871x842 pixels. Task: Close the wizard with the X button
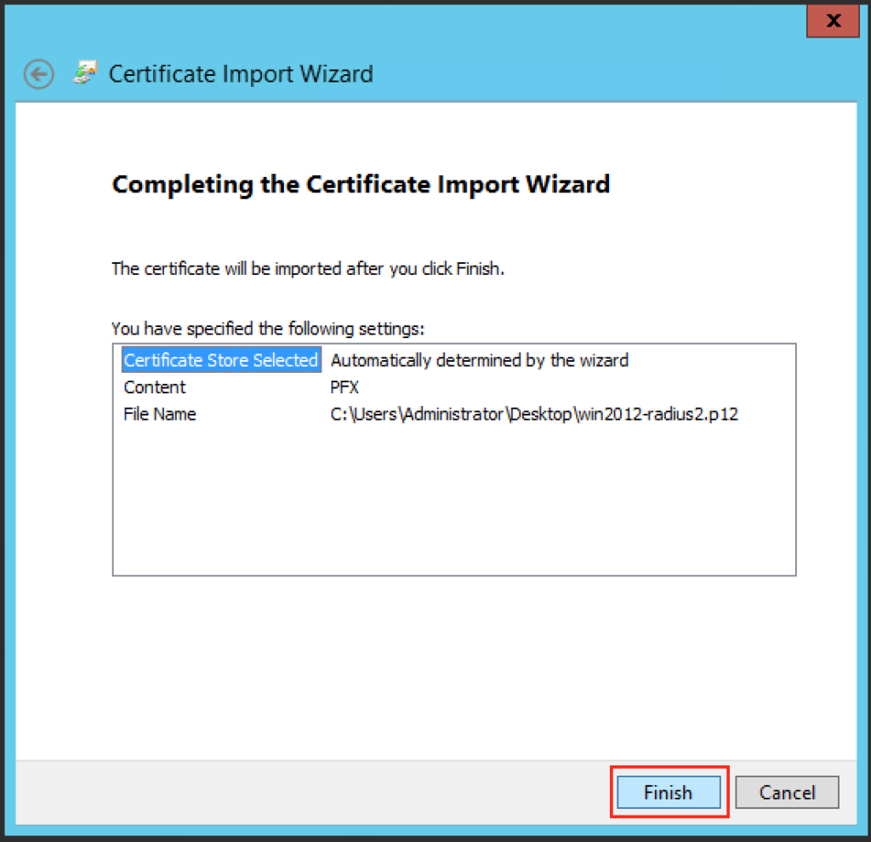click(x=832, y=21)
